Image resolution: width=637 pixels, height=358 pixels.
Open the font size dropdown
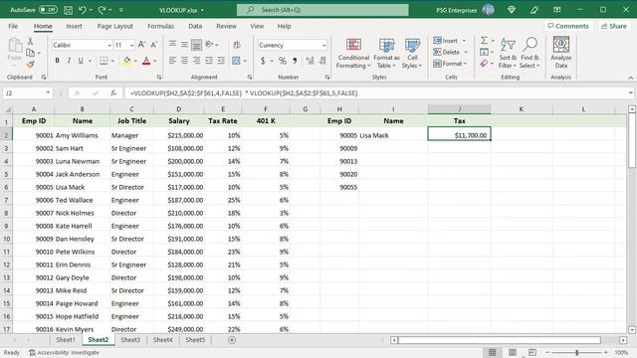pos(131,45)
